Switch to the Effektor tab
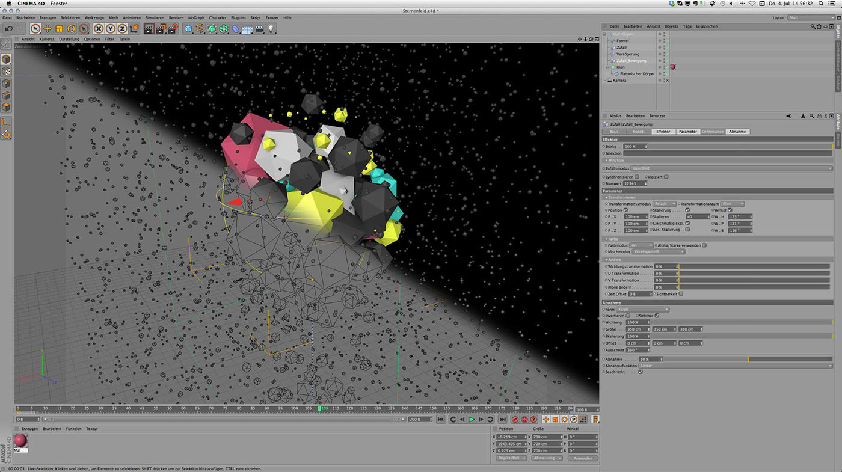 tap(663, 131)
